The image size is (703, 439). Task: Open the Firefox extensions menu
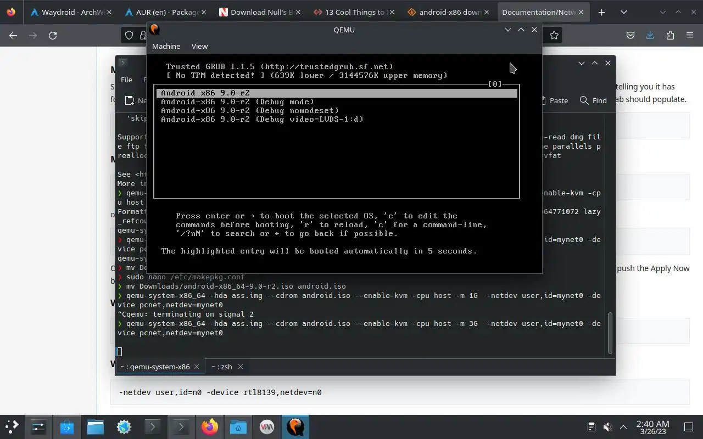pos(670,35)
